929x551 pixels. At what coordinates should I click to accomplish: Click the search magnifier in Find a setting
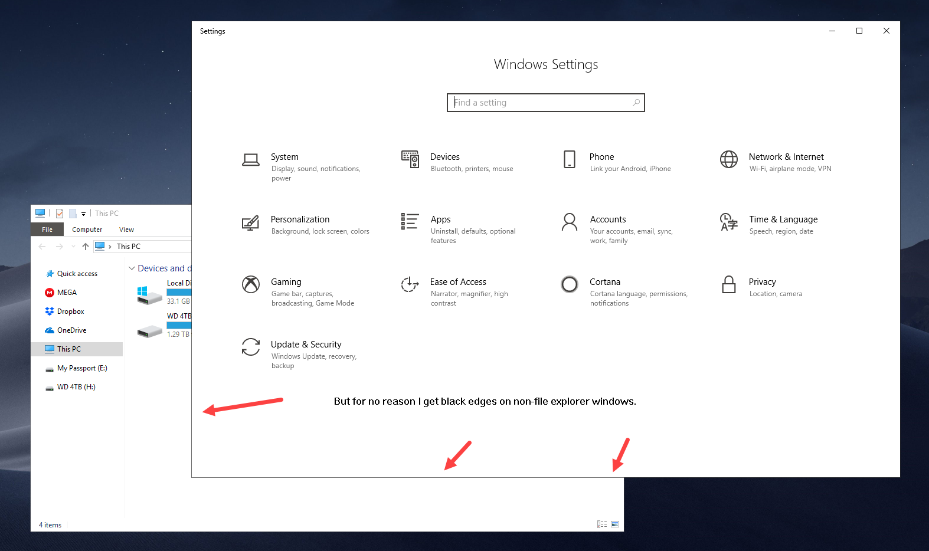[636, 103]
